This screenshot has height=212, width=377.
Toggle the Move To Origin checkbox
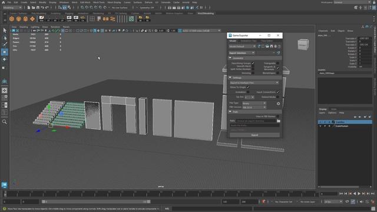pos(248,87)
